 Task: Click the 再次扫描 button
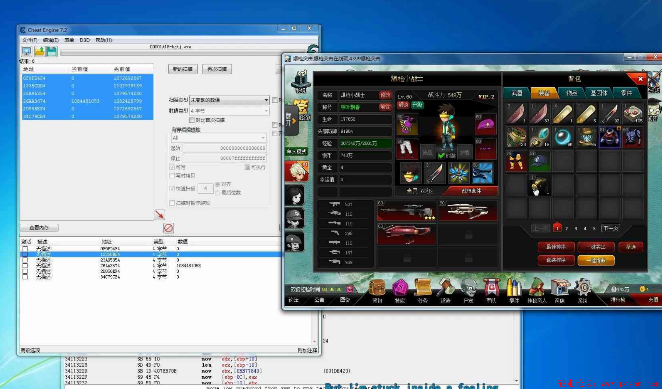coord(217,69)
